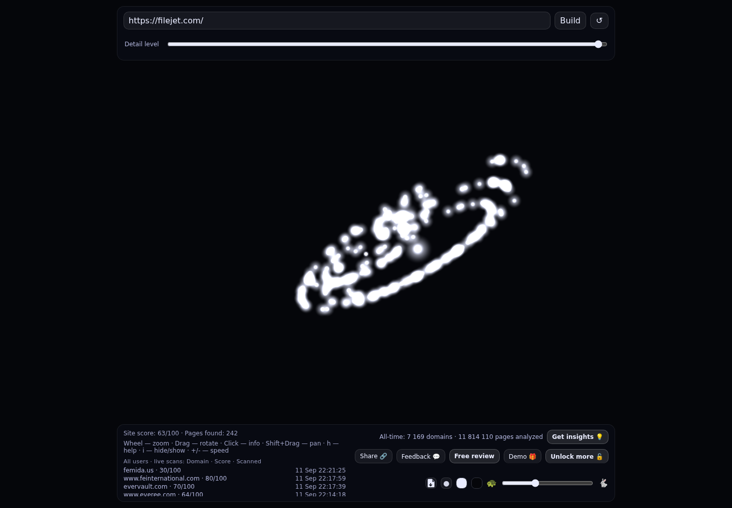Click the Build button
This screenshot has width=732, height=508.
[x=570, y=21]
